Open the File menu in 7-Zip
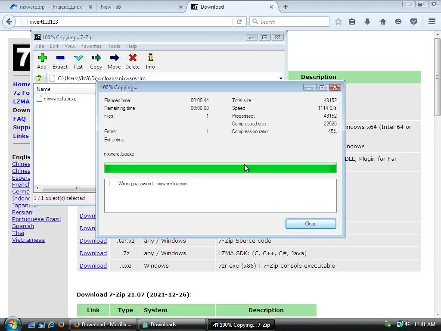The width and height of the screenshot is (441, 331). tap(40, 46)
